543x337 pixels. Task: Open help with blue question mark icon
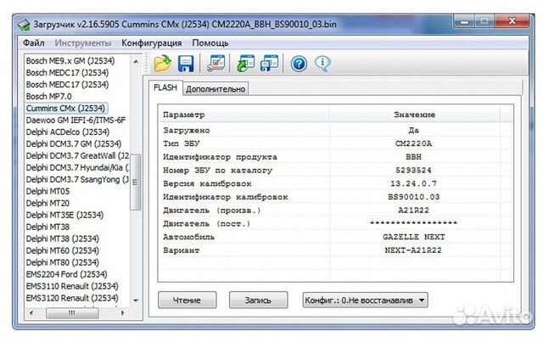click(x=299, y=64)
